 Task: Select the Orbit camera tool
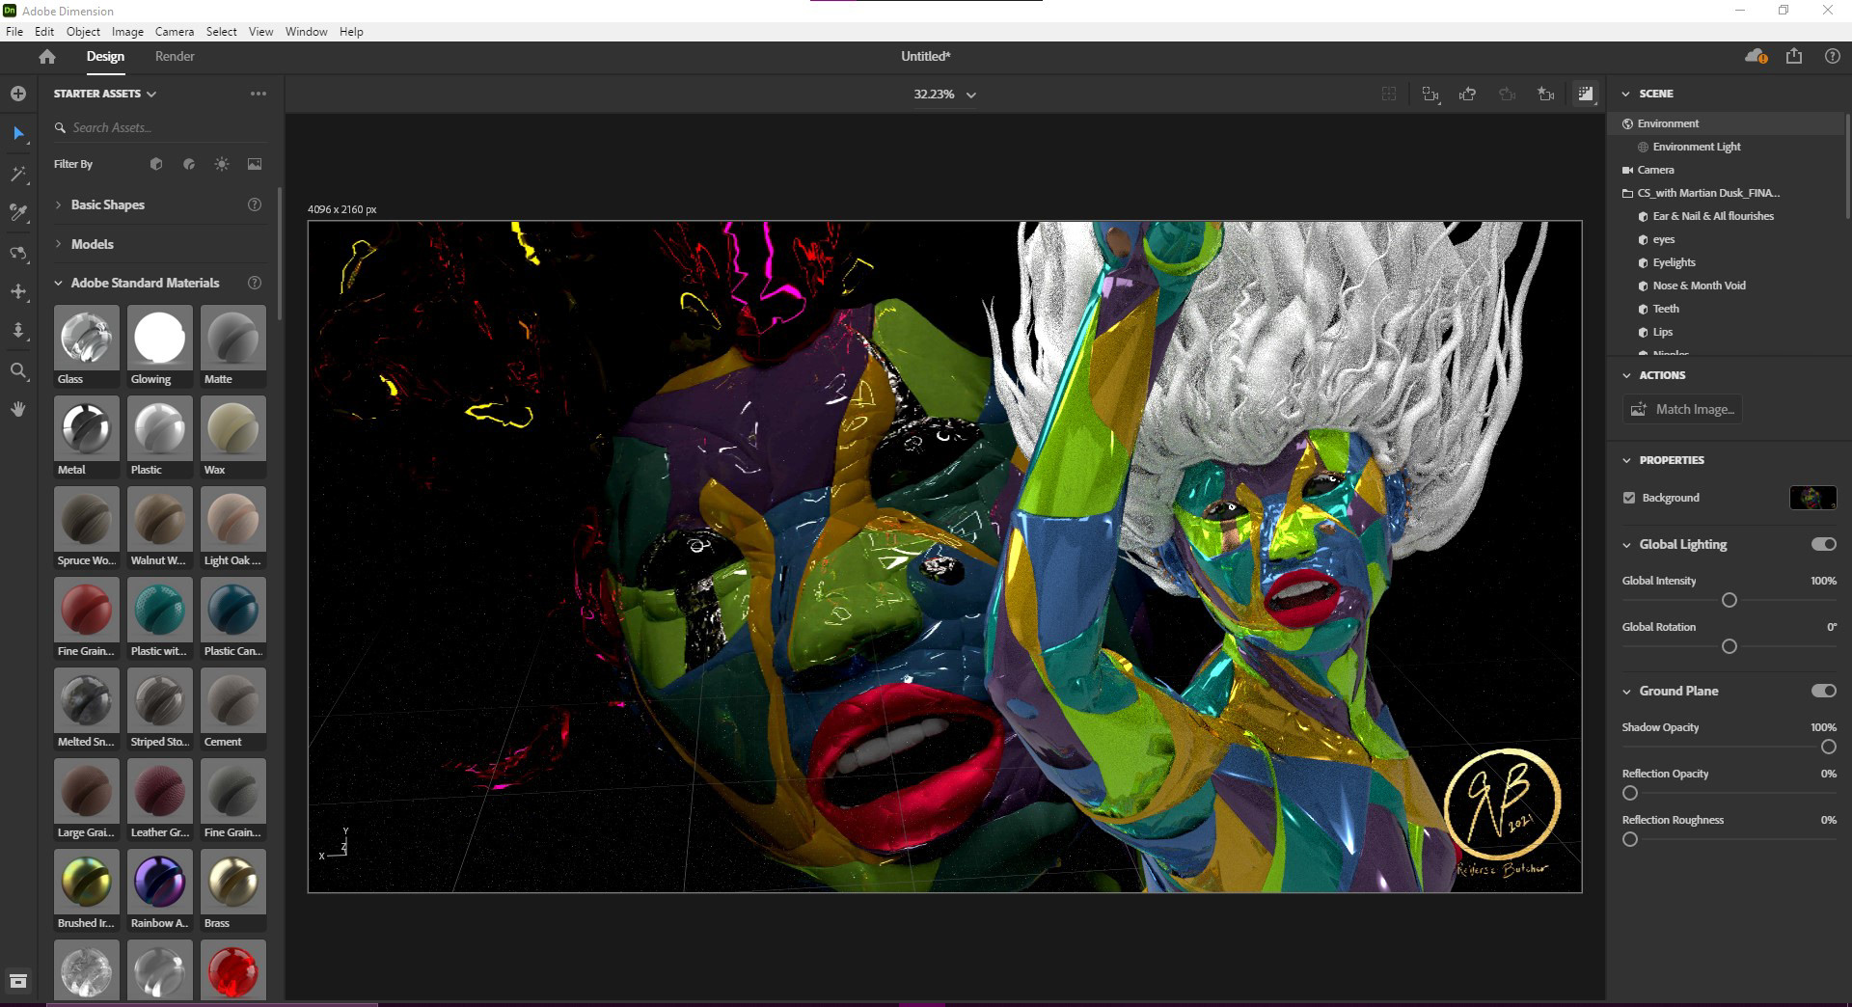(18, 253)
